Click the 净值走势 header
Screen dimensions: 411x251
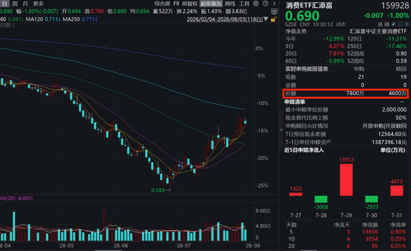pyautogui.click(x=296, y=32)
